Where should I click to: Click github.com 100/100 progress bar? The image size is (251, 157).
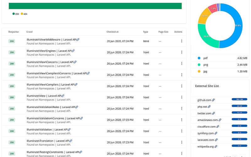click(x=239, y=99)
